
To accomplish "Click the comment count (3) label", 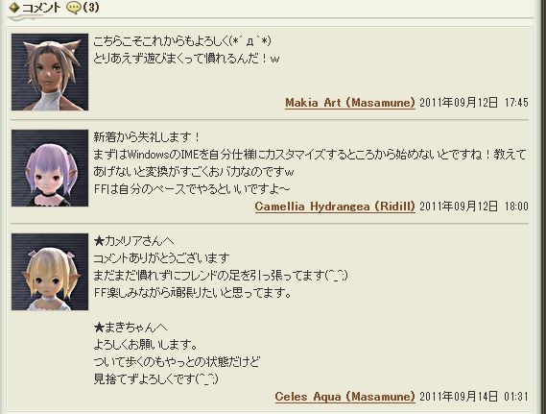I will 91,8.
